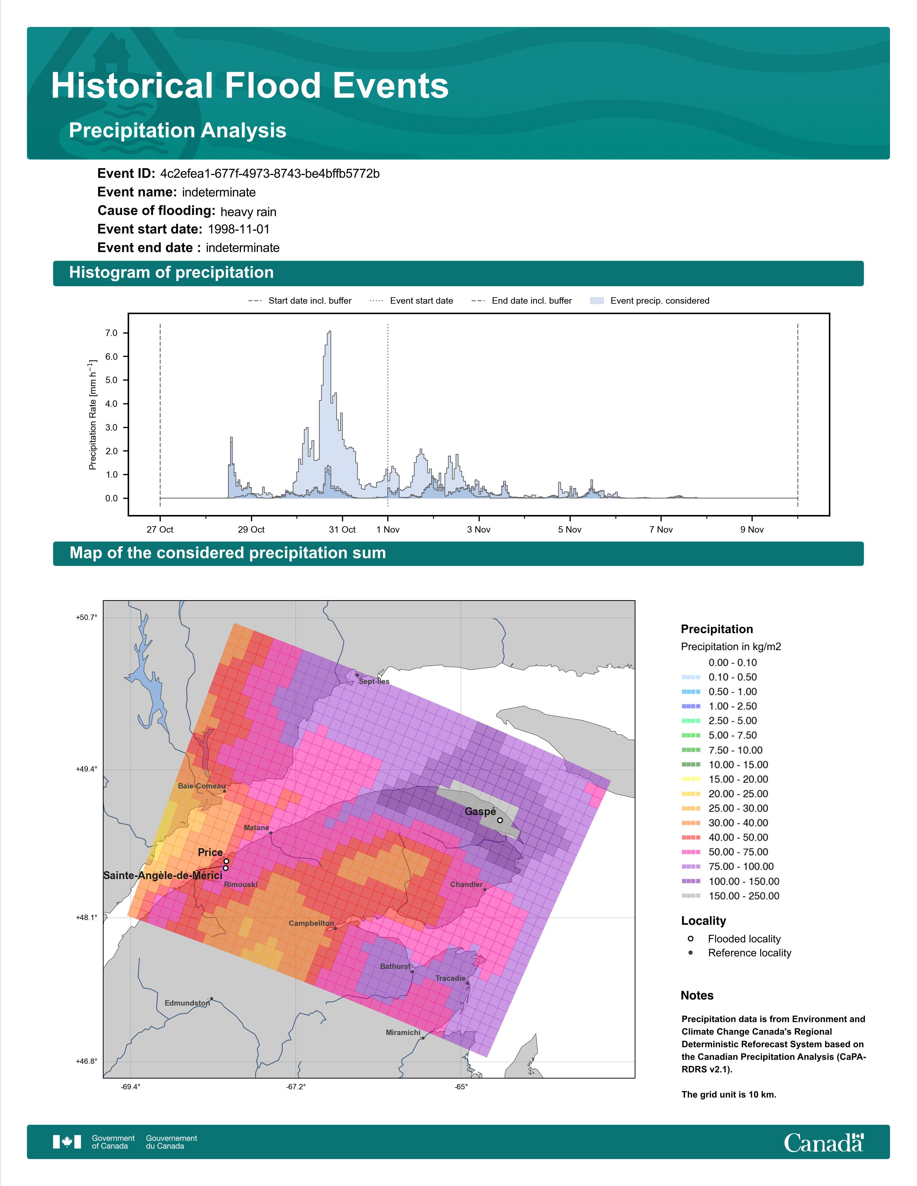
Task: Click the 100.00 - 150.00 purple legend swatch
Action: [x=691, y=881]
